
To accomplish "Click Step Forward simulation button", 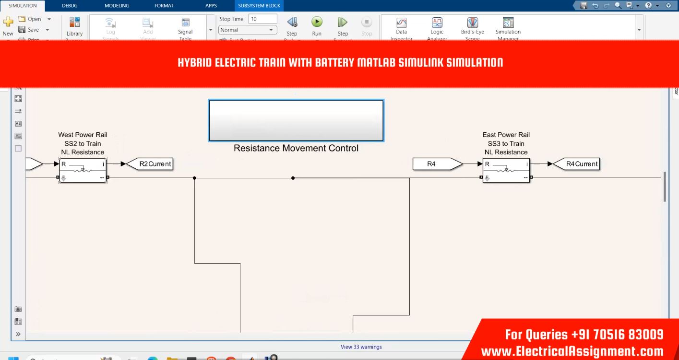I will point(343,22).
